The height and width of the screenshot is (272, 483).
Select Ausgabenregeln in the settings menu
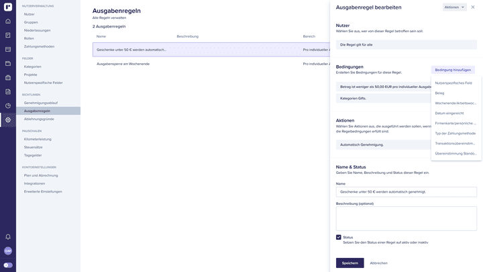[48, 111]
